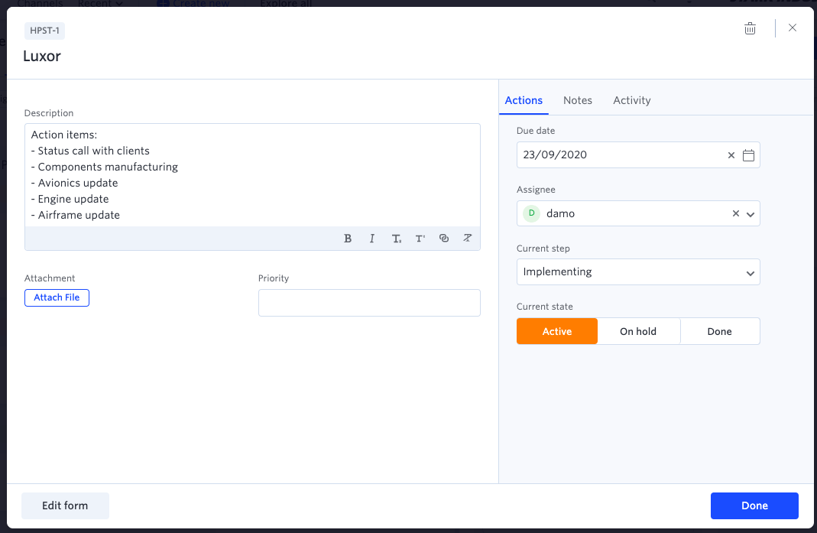This screenshot has height=533, width=817.
Task: Apply subscript text formatting
Action: 396,239
